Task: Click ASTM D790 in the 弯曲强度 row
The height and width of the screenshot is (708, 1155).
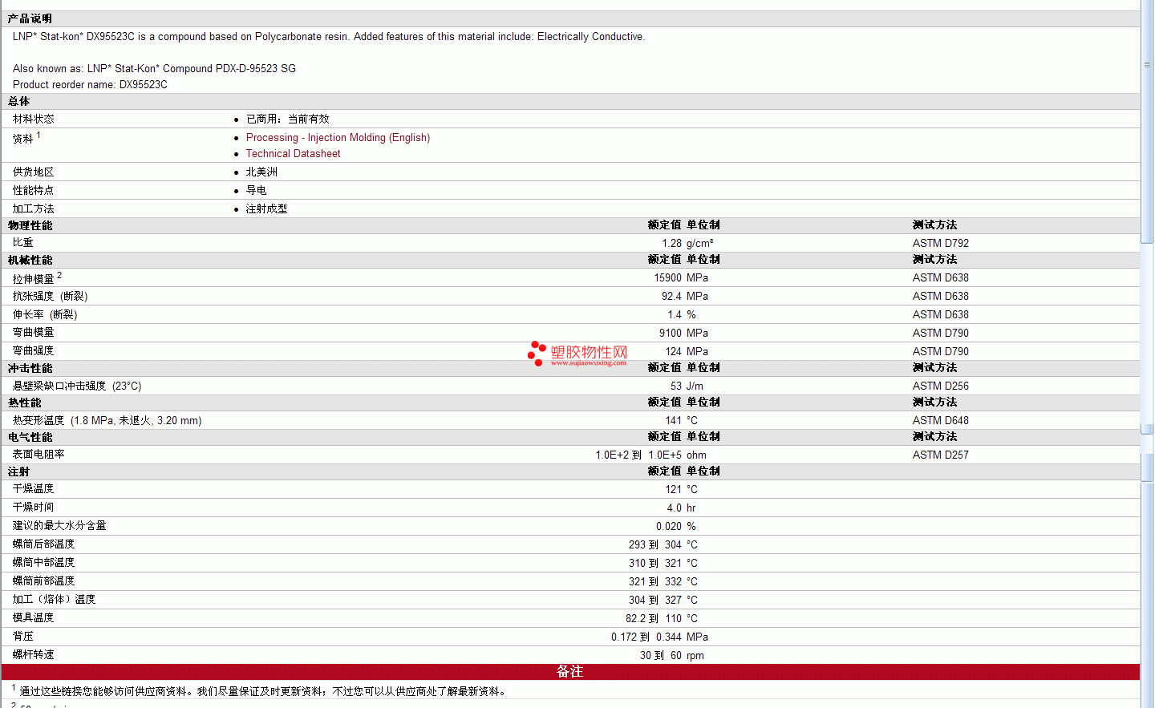Action: pos(940,352)
